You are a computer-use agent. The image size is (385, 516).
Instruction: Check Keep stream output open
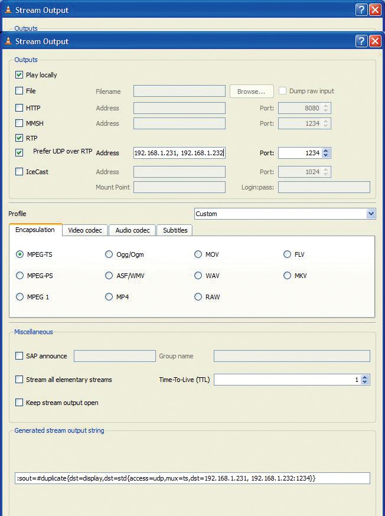19,403
